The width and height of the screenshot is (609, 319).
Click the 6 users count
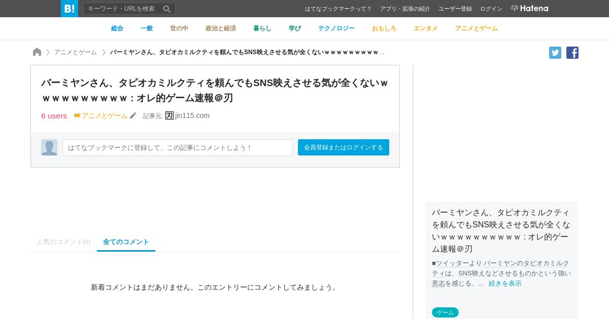click(x=54, y=115)
